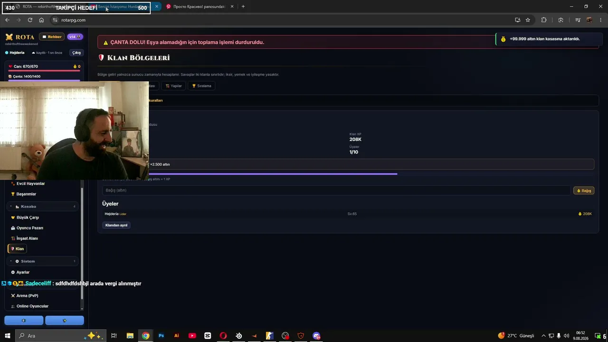Select Klan in the sidebar
608x342 pixels.
coord(17,249)
